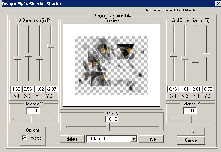Select the 1st Dimension Y-2 value field
The image size is (221, 152).
point(51,89)
